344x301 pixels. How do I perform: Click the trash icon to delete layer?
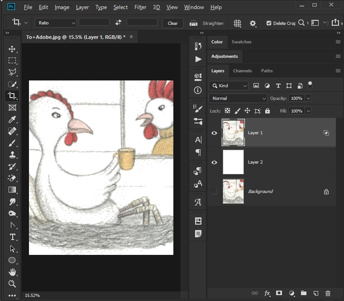328,293
